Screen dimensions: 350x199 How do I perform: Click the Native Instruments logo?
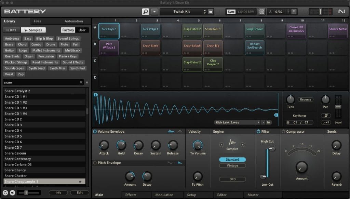pos(341,12)
